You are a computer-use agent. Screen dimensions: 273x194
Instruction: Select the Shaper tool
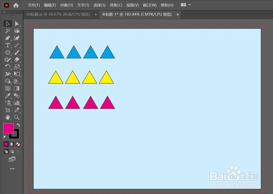click(8, 60)
